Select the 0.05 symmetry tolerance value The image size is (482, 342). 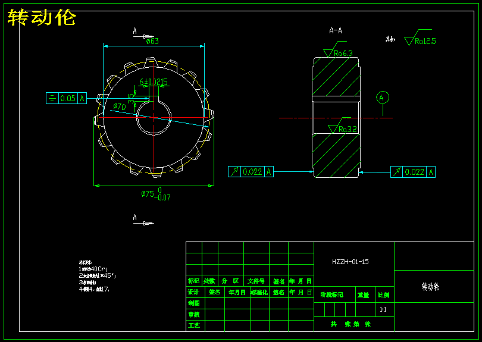(x=68, y=98)
